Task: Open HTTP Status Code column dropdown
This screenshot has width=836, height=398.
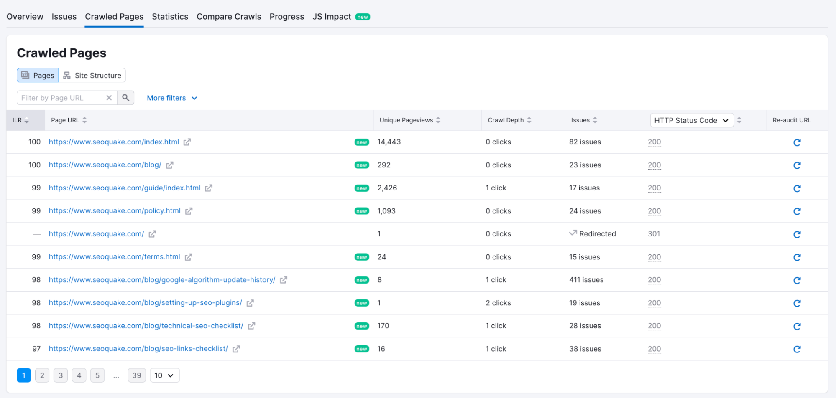Action: (692, 120)
